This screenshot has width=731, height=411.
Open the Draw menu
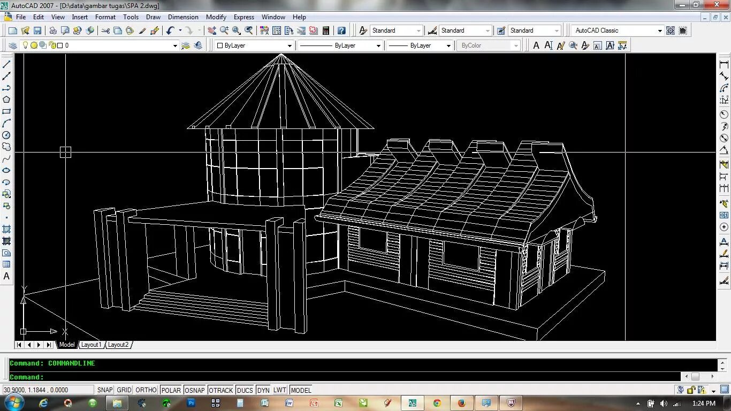click(153, 17)
